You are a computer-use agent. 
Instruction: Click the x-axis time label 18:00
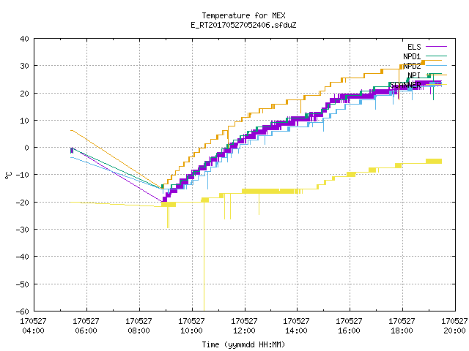pyautogui.click(x=402, y=331)
